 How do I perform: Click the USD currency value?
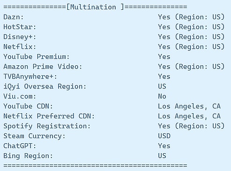[x=164, y=136]
